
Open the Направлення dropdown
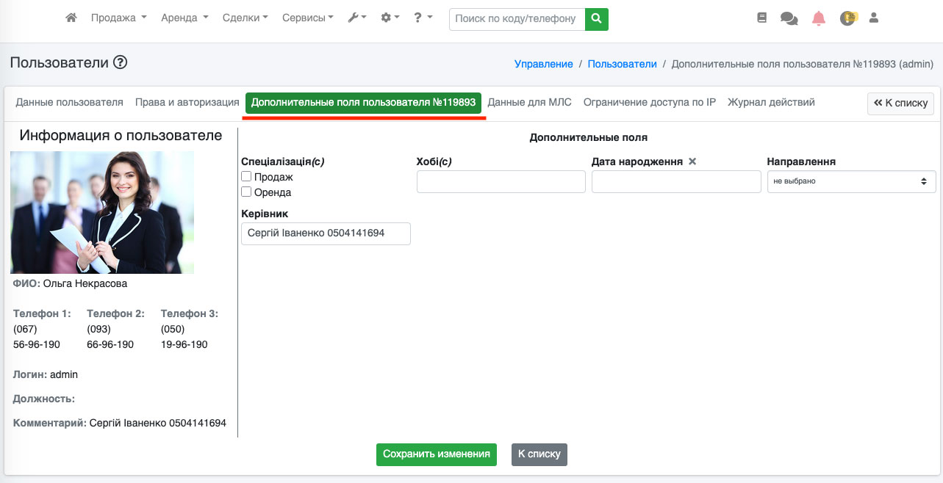pyautogui.click(x=851, y=181)
